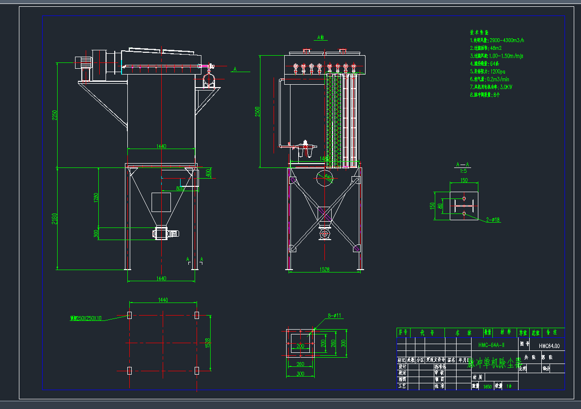Click the 脉冲单机除尘器 drawing title
The width and height of the screenshot is (581, 409).
pyautogui.click(x=495, y=362)
